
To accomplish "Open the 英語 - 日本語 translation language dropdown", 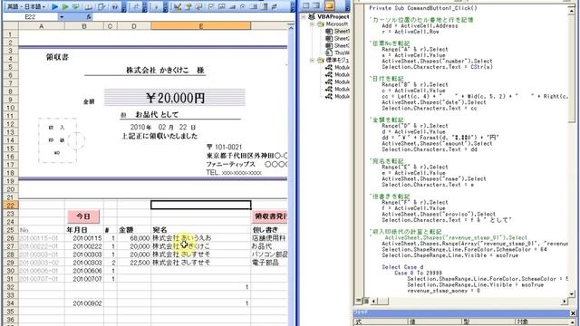I will point(26,6).
